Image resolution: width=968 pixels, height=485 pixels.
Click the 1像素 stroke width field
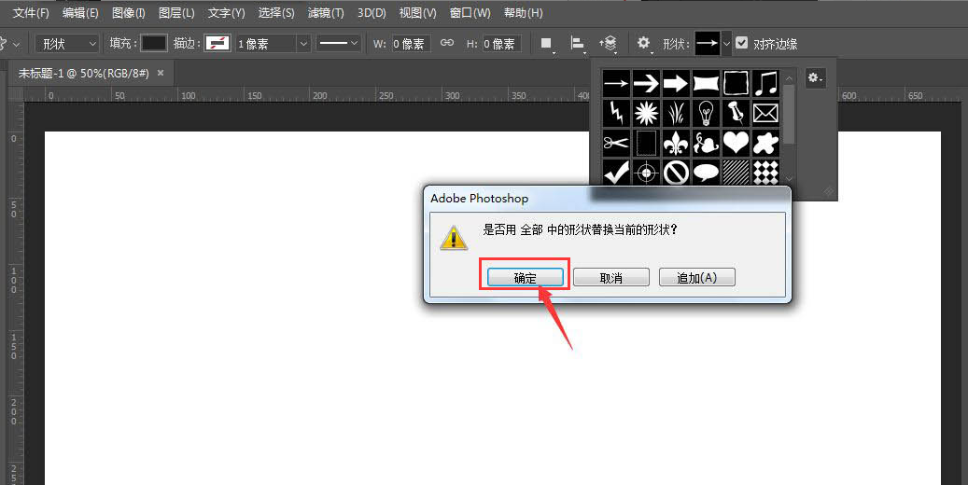pos(265,44)
